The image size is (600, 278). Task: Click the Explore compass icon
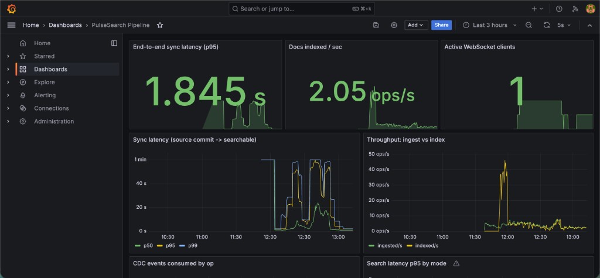coord(23,82)
